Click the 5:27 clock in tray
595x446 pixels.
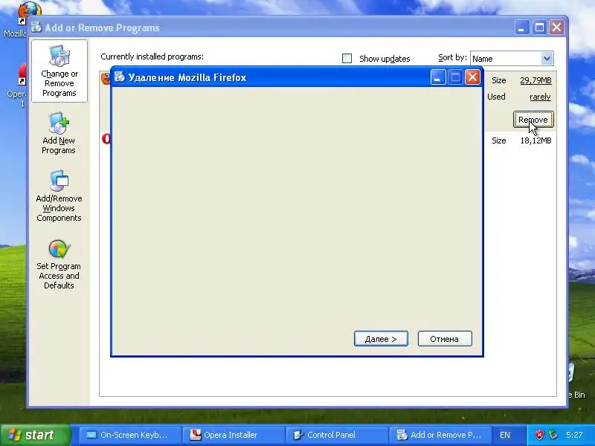[574, 435]
